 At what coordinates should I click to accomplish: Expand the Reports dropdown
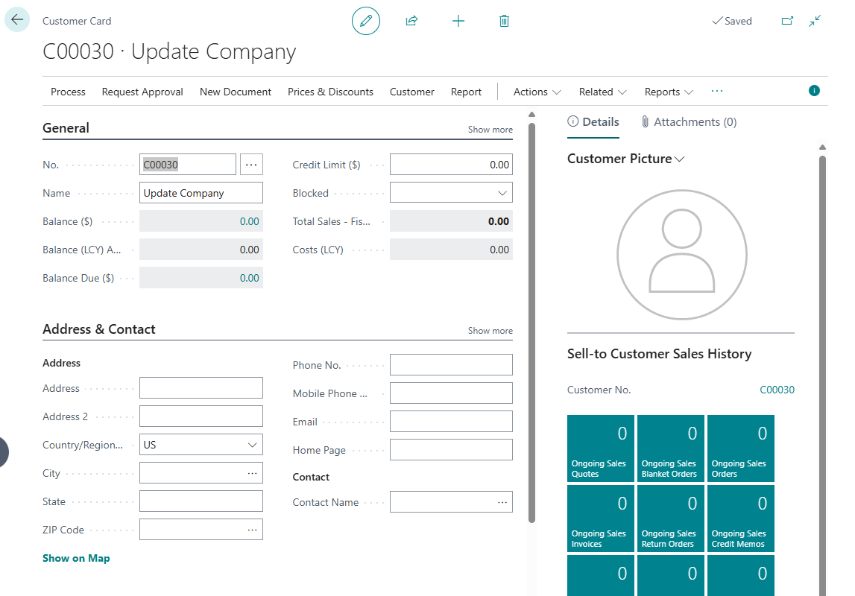[669, 92]
